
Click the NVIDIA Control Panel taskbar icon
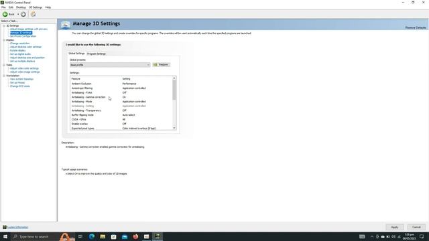(x=158, y=236)
